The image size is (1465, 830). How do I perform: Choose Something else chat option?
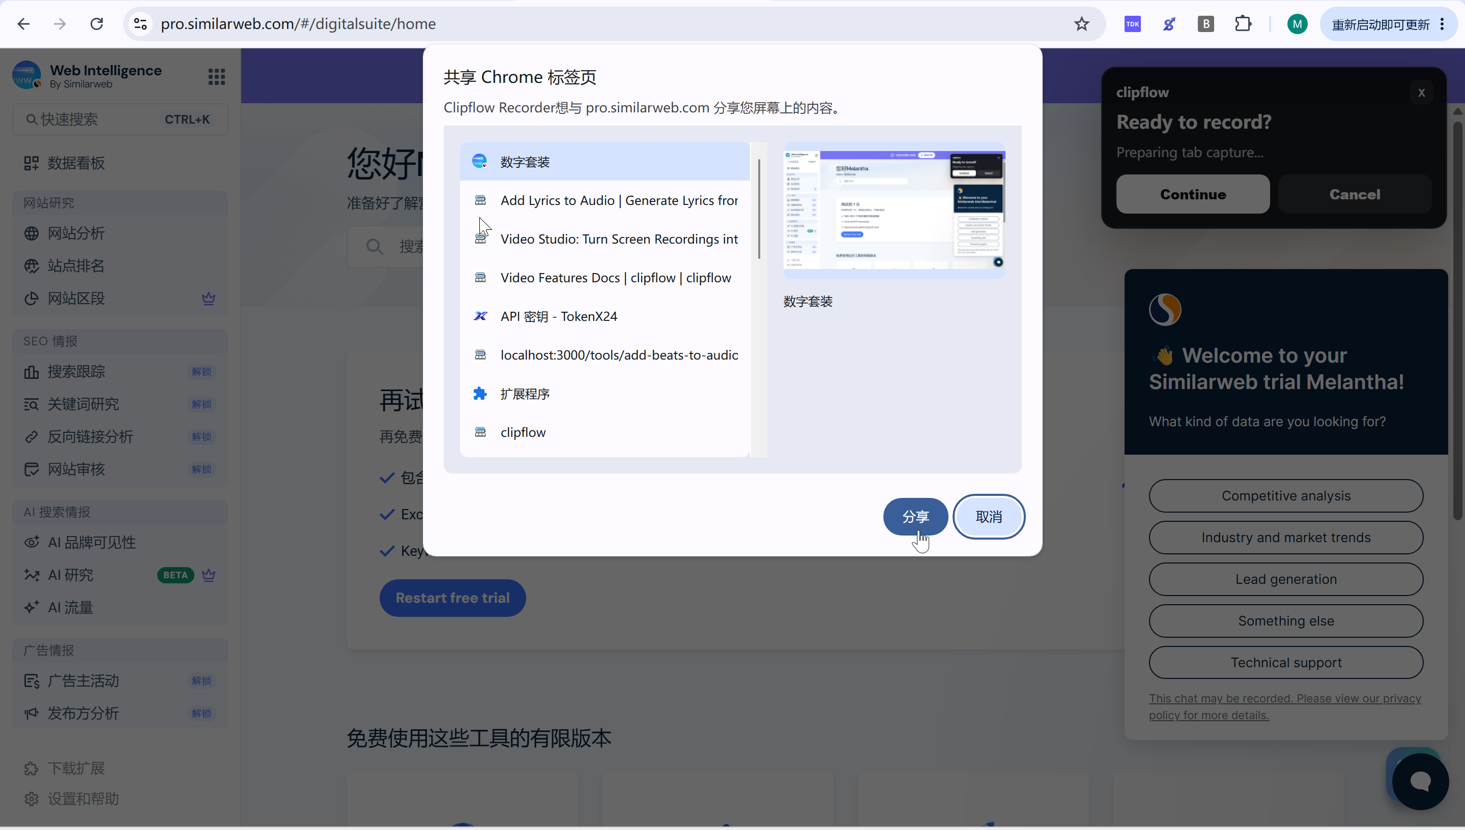(x=1286, y=621)
